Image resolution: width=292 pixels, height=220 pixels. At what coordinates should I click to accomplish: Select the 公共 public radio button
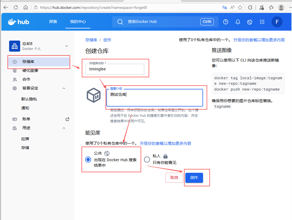[x=88, y=160]
